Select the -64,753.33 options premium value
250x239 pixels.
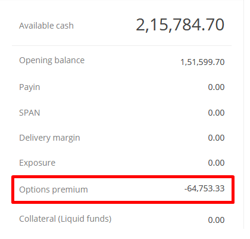pos(204,188)
